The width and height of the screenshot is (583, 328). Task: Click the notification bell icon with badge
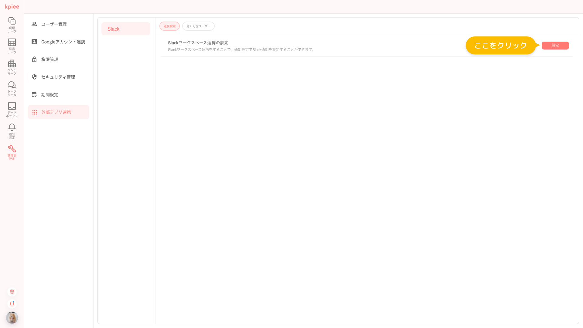(12, 304)
